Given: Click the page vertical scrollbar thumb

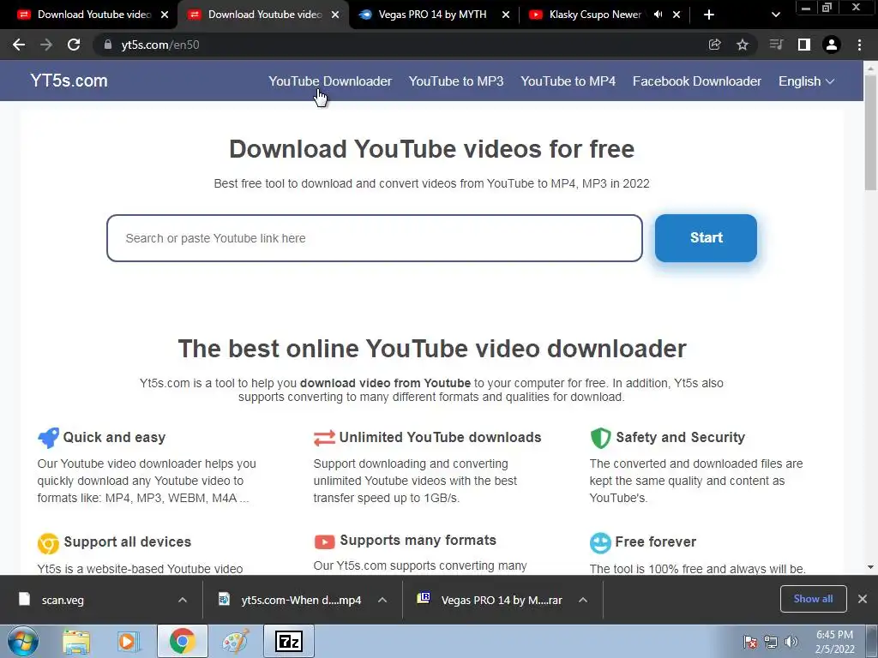Looking at the screenshot, I should click(870, 133).
